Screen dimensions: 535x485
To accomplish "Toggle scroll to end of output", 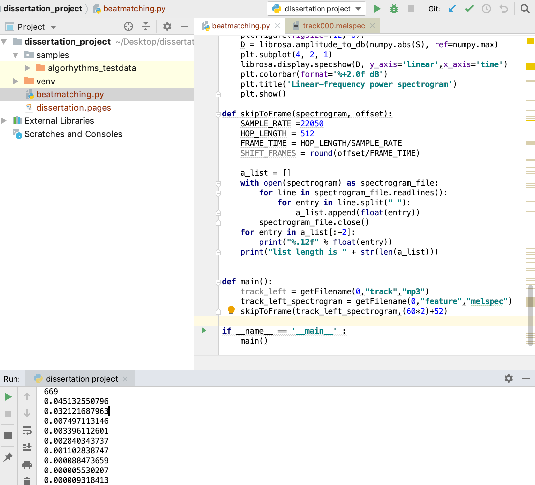I will point(27,447).
